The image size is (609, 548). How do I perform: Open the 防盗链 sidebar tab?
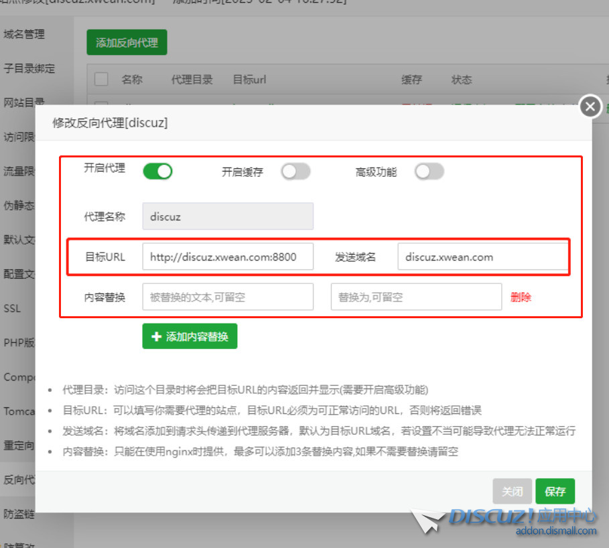(x=19, y=514)
